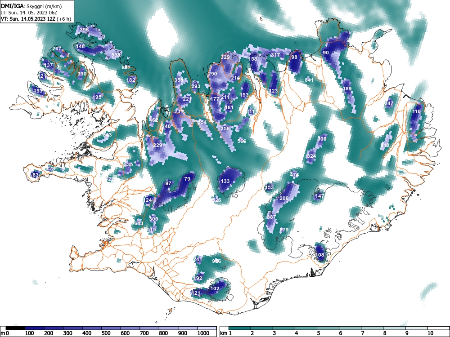Click the visibility value 329
The width and height of the screenshot is (450, 337).
225,57
